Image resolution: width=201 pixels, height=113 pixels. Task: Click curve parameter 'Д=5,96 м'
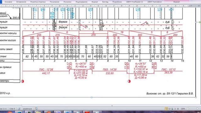[x=141, y=78]
